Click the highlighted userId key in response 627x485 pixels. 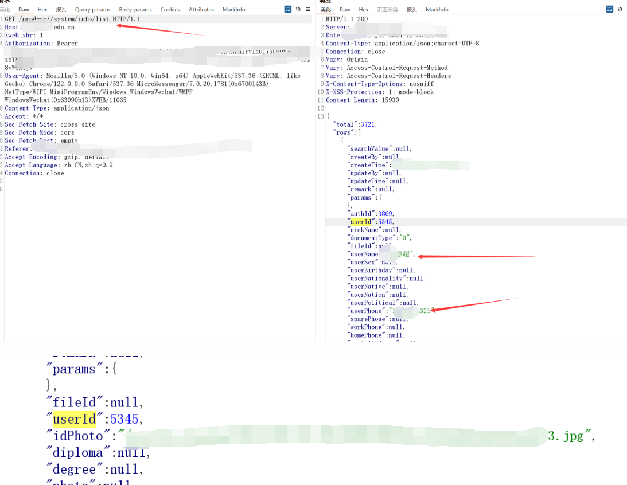click(x=361, y=221)
